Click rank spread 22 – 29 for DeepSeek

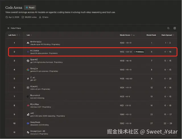point(168,123)
